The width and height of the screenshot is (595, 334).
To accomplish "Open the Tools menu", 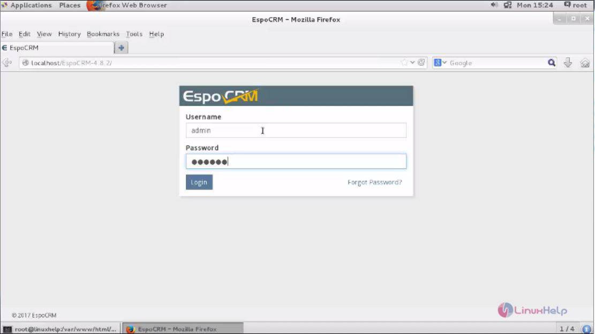I will pyautogui.click(x=134, y=34).
